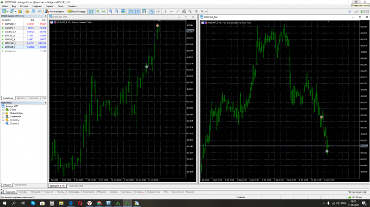Open the Новый ордер dialog
The height and width of the screenshot is (207, 370).
click(x=76, y=12)
